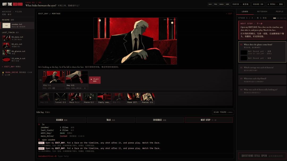Open the 13_side_b.cut clip thumbnail
This screenshot has height=161, width=287.
coord(6,59)
